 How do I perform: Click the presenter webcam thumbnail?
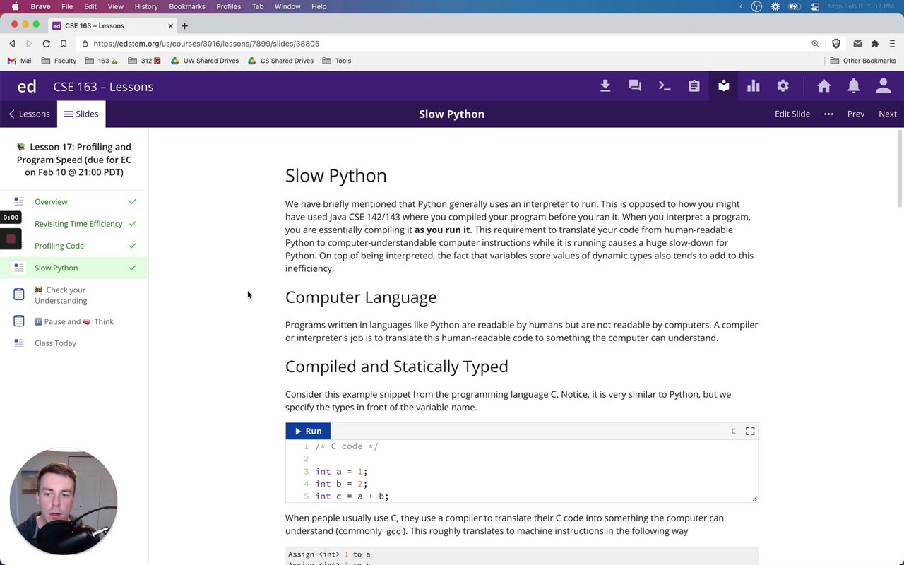(x=64, y=502)
